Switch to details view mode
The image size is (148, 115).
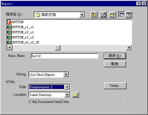(x=129, y=15)
